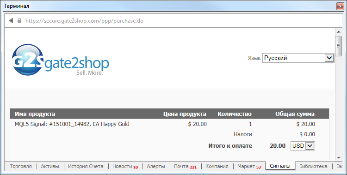This screenshot has height=175, width=347.
Task: Open the Маркет tab
Action: [249, 166]
